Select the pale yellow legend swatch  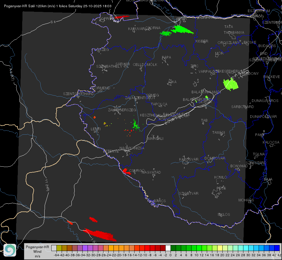point(220,248)
